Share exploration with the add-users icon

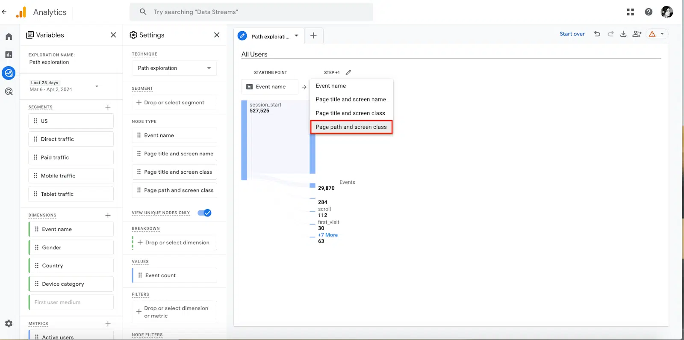click(637, 34)
